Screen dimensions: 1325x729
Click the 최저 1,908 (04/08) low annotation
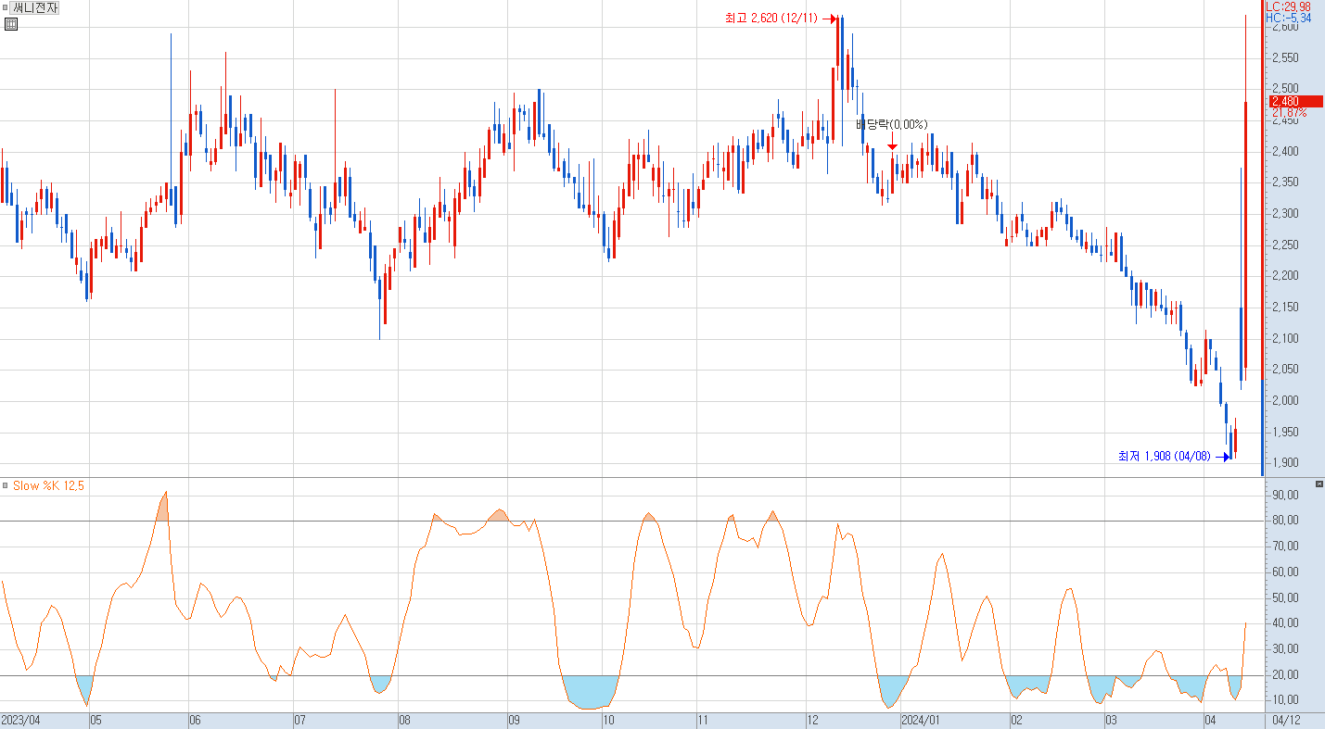[1165, 456]
